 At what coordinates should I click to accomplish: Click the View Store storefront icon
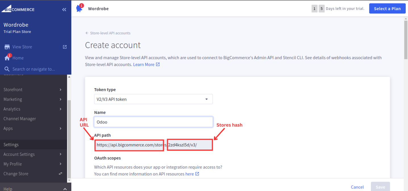tap(7, 47)
